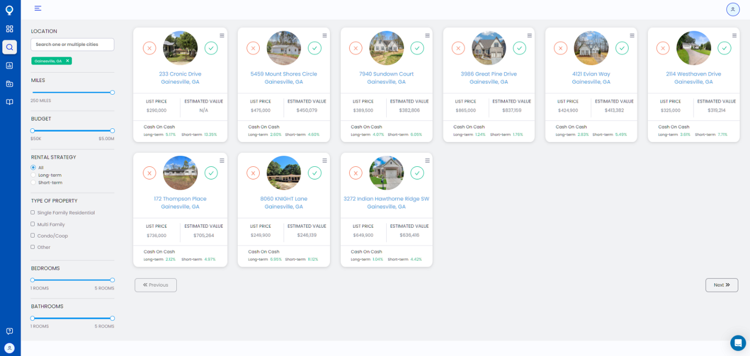Open the analytics chart icon in sidebar
This screenshot has width=750, height=356.
click(9, 65)
